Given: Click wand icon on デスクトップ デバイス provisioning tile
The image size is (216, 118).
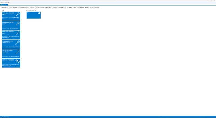Looking at the screenshot, I should (x=18, y=14).
